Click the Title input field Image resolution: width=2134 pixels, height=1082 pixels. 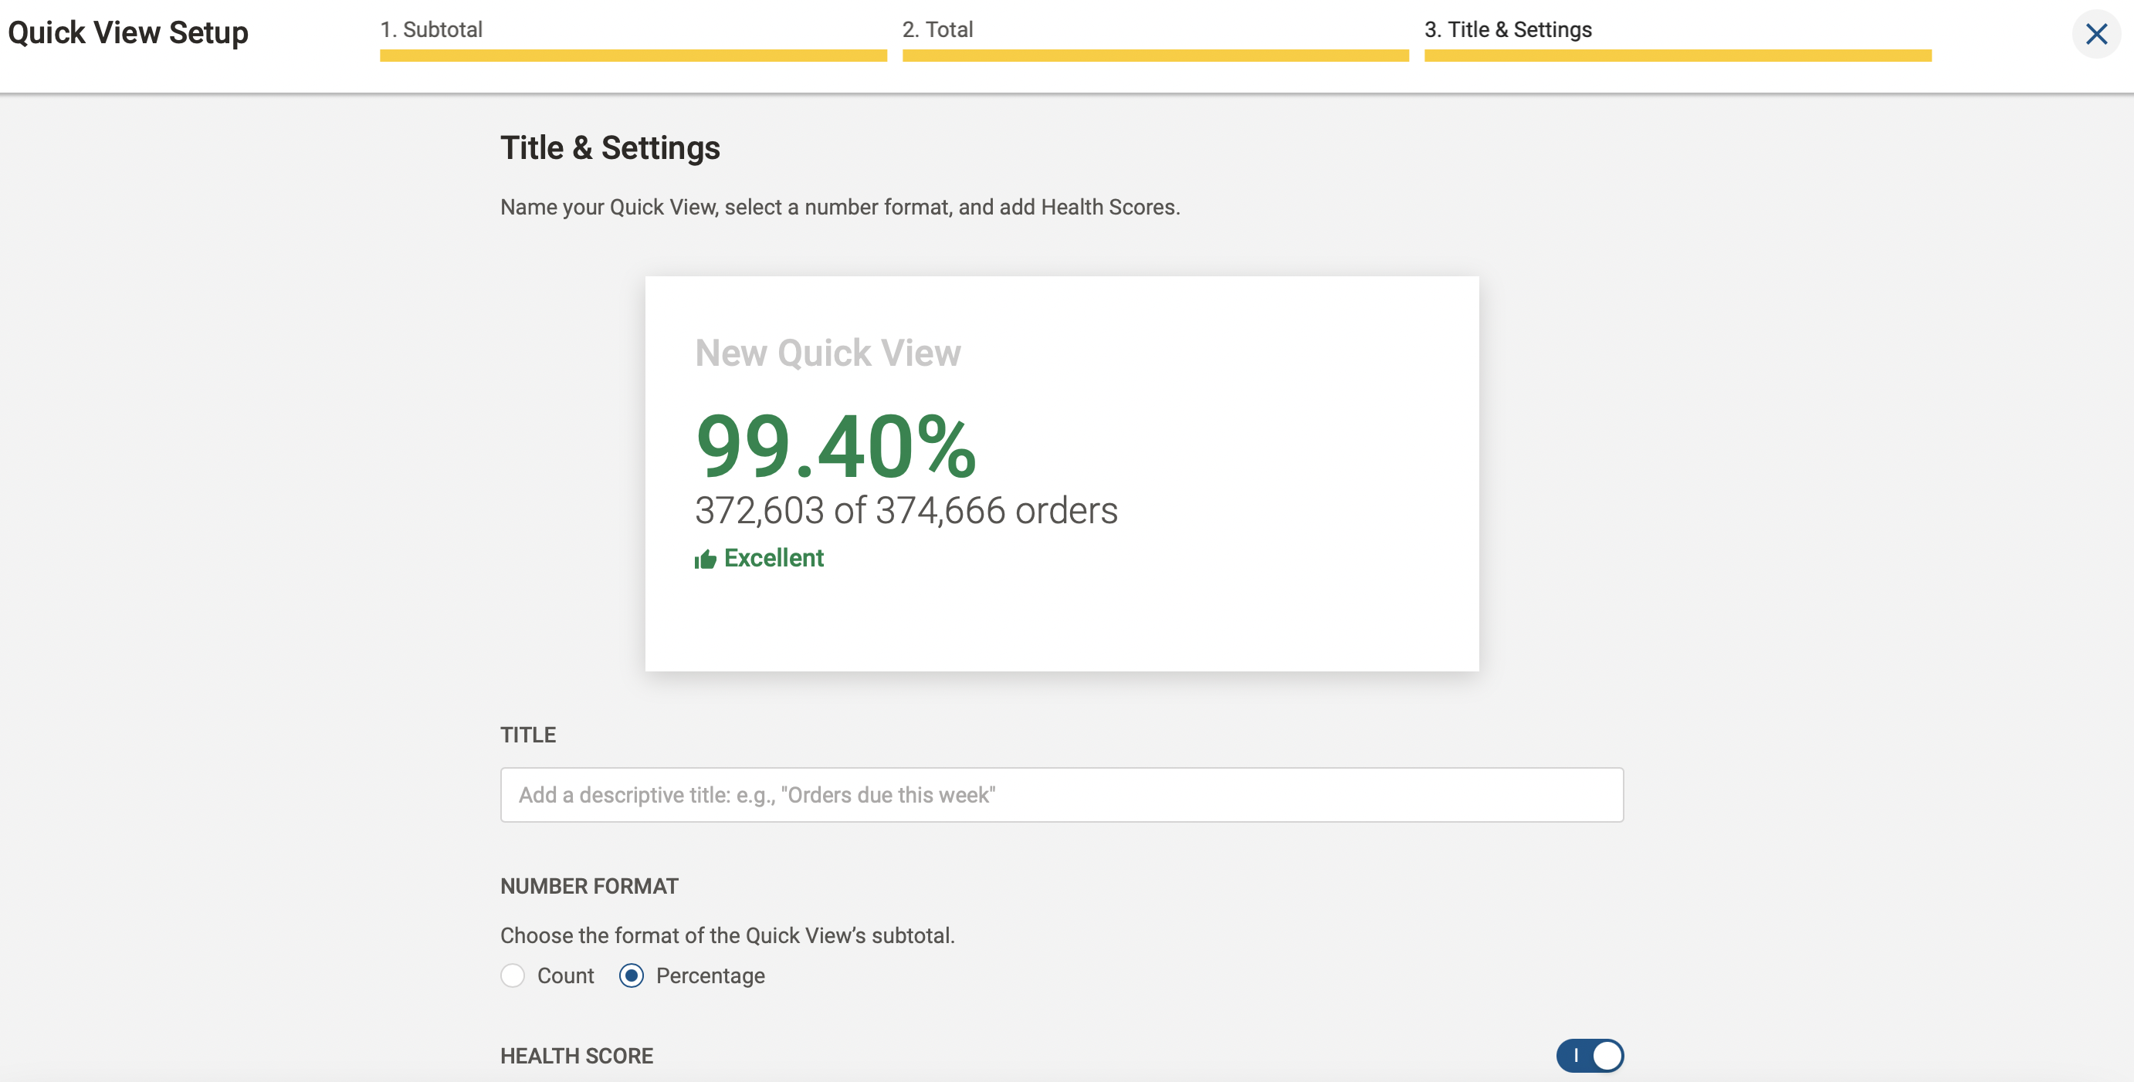click(x=1061, y=794)
